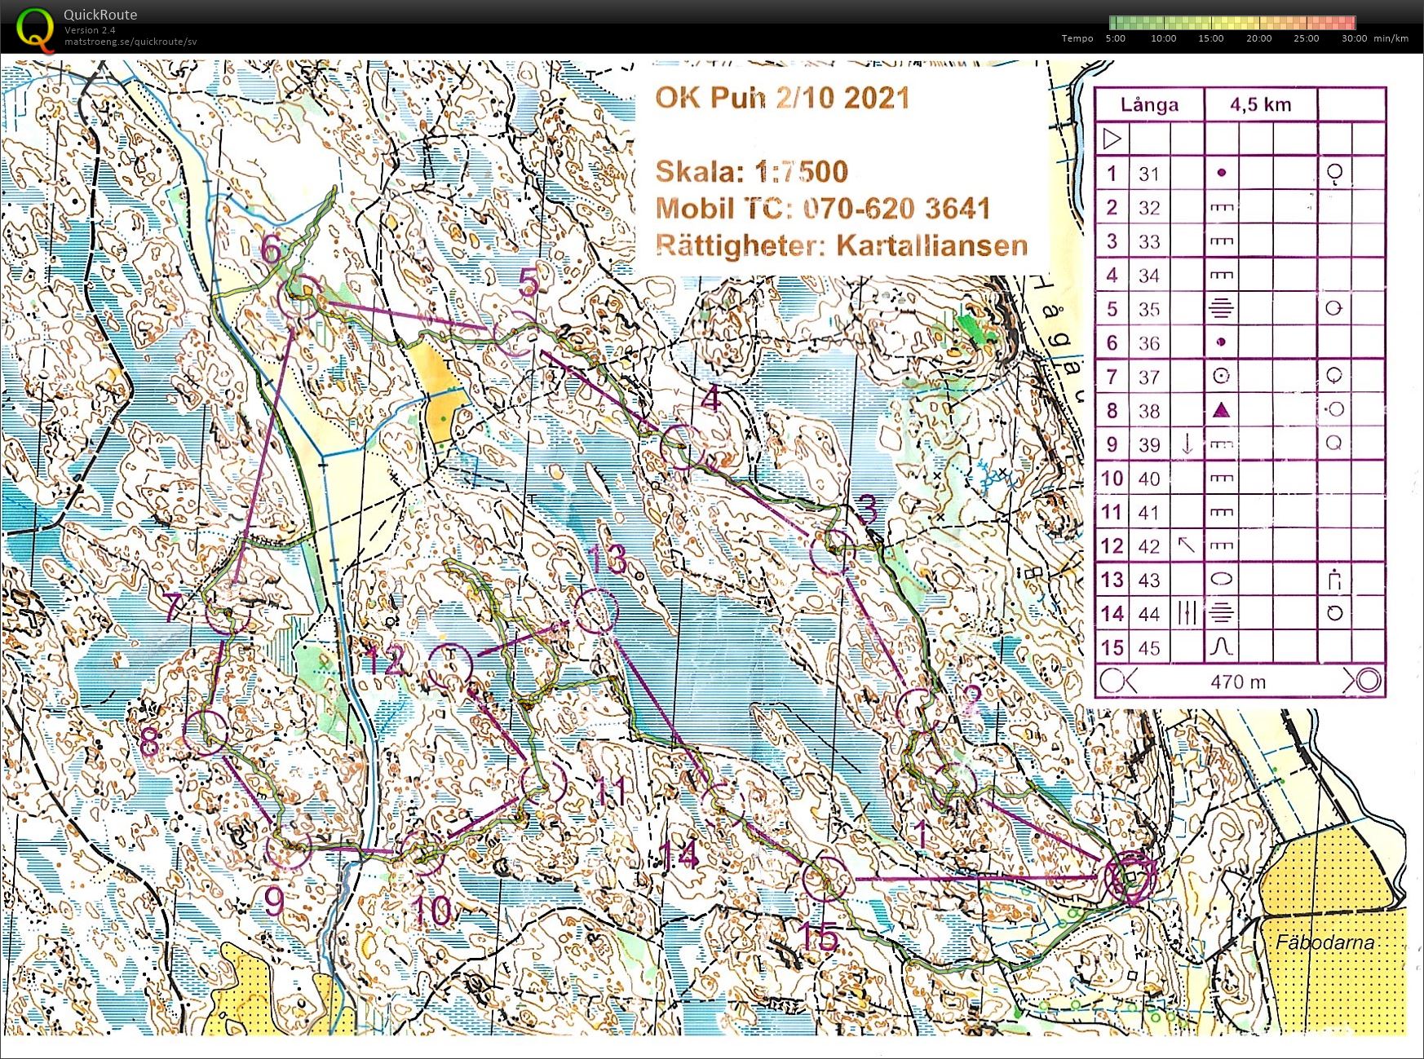Click the oval symbol in row 13

pyautogui.click(x=1221, y=580)
